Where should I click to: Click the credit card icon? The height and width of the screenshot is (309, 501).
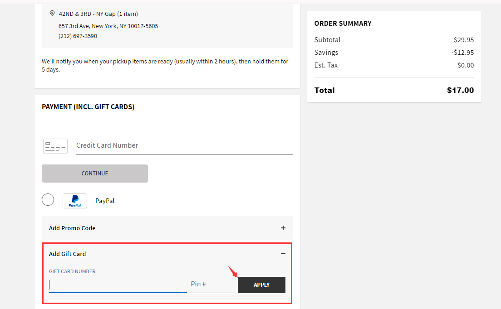(x=55, y=146)
